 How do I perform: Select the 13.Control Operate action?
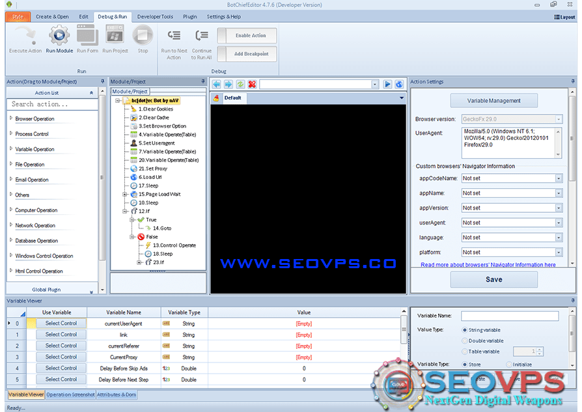coord(174,245)
